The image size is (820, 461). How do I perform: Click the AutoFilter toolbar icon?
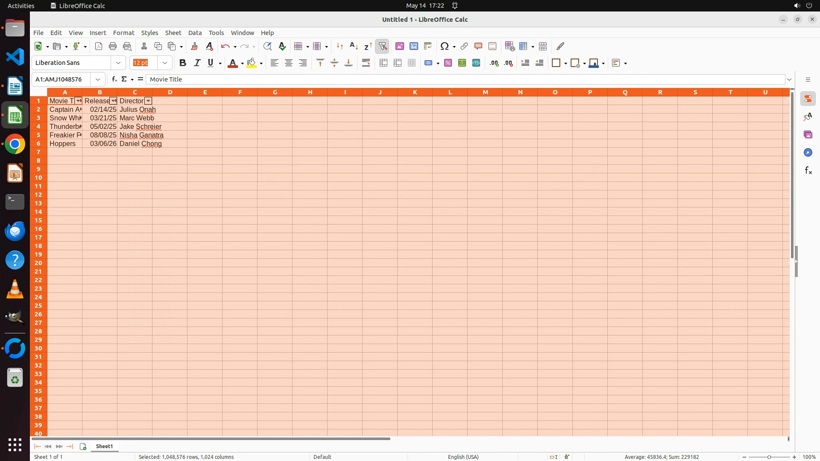point(382,46)
